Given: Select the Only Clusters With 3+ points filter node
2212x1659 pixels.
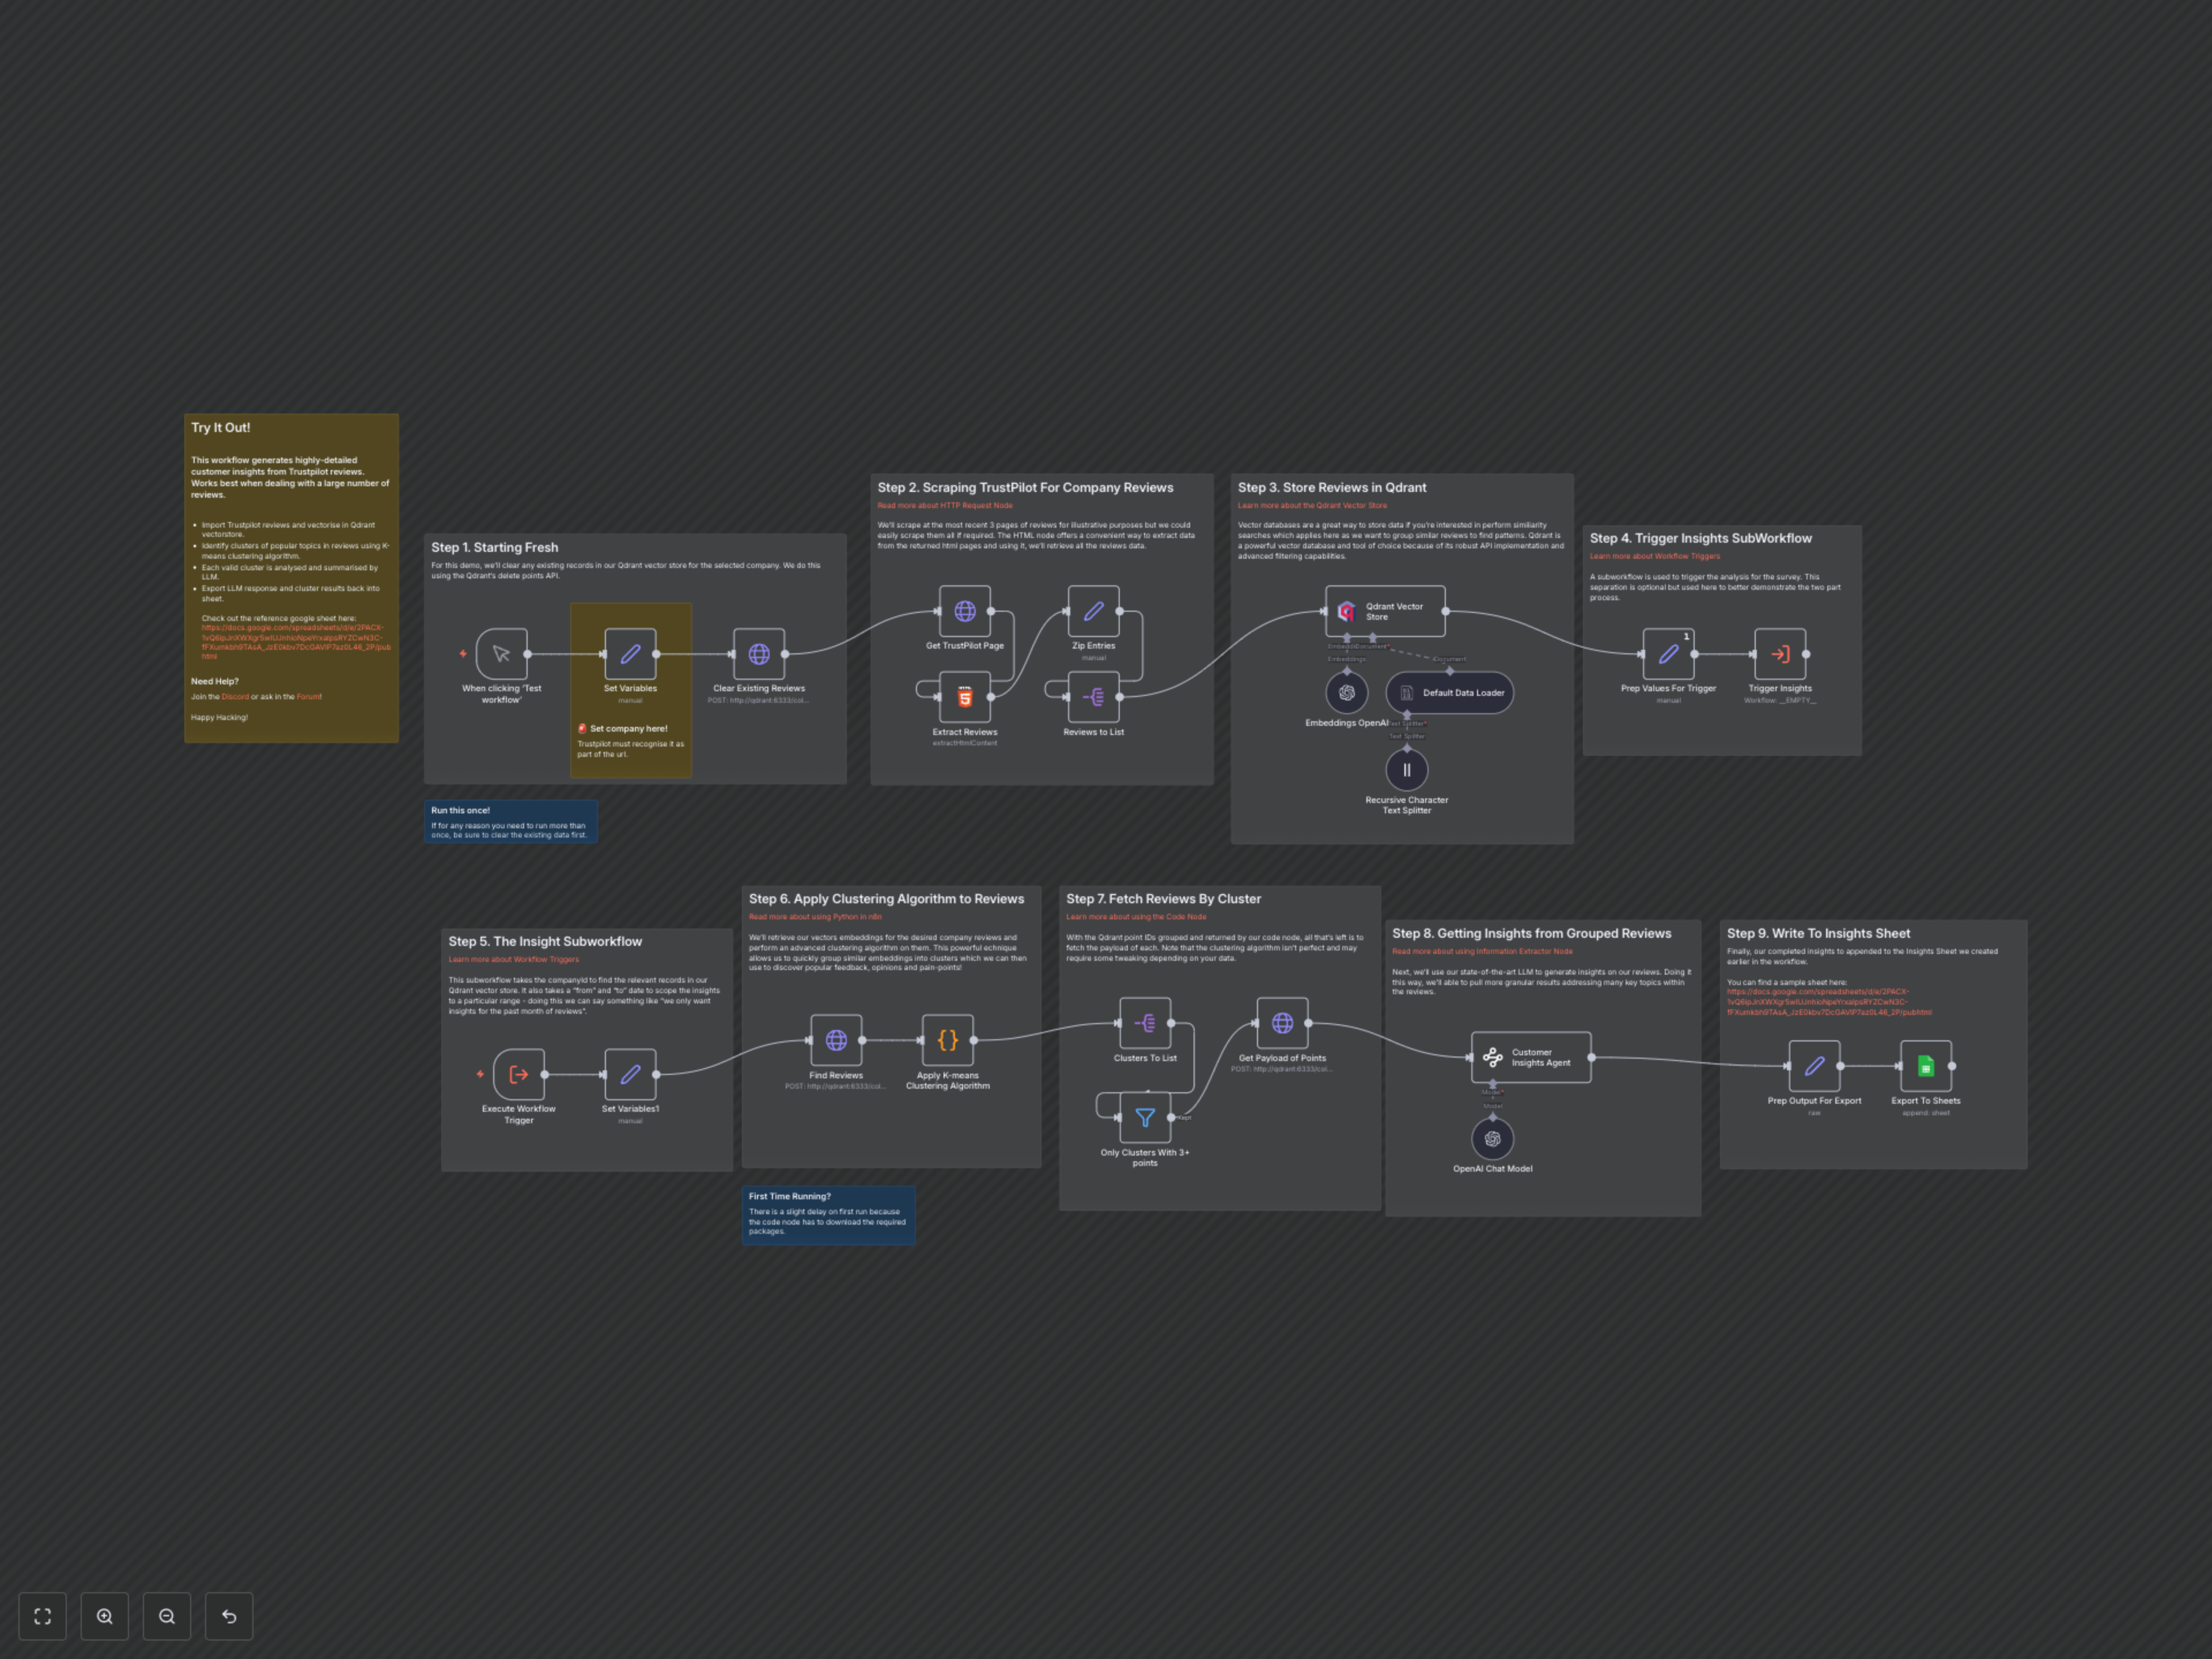Looking at the screenshot, I should pos(1145,1117).
